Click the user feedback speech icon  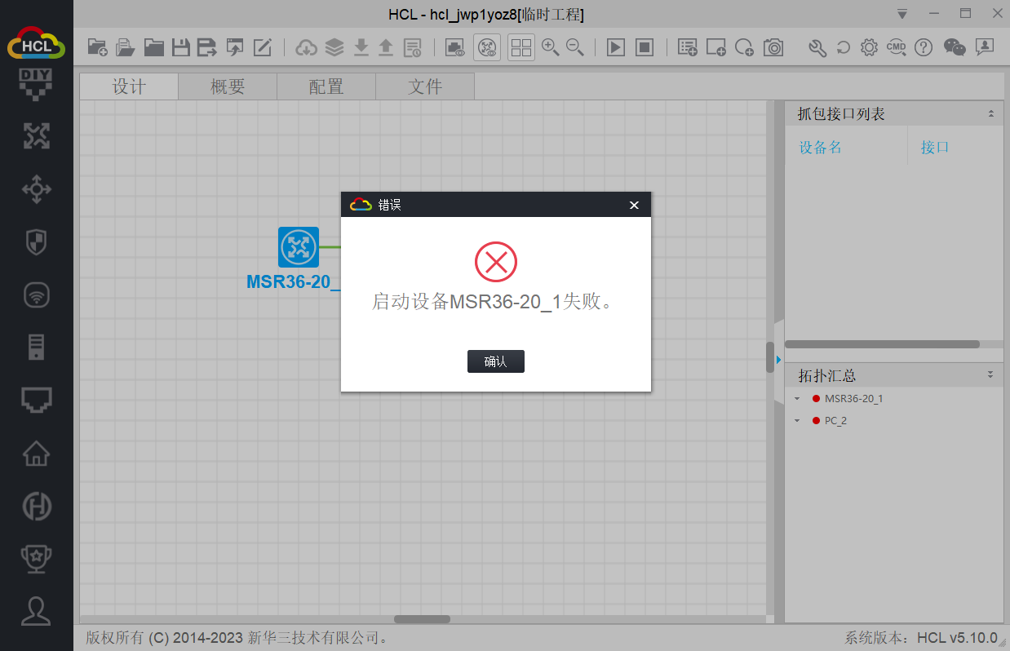click(x=985, y=47)
